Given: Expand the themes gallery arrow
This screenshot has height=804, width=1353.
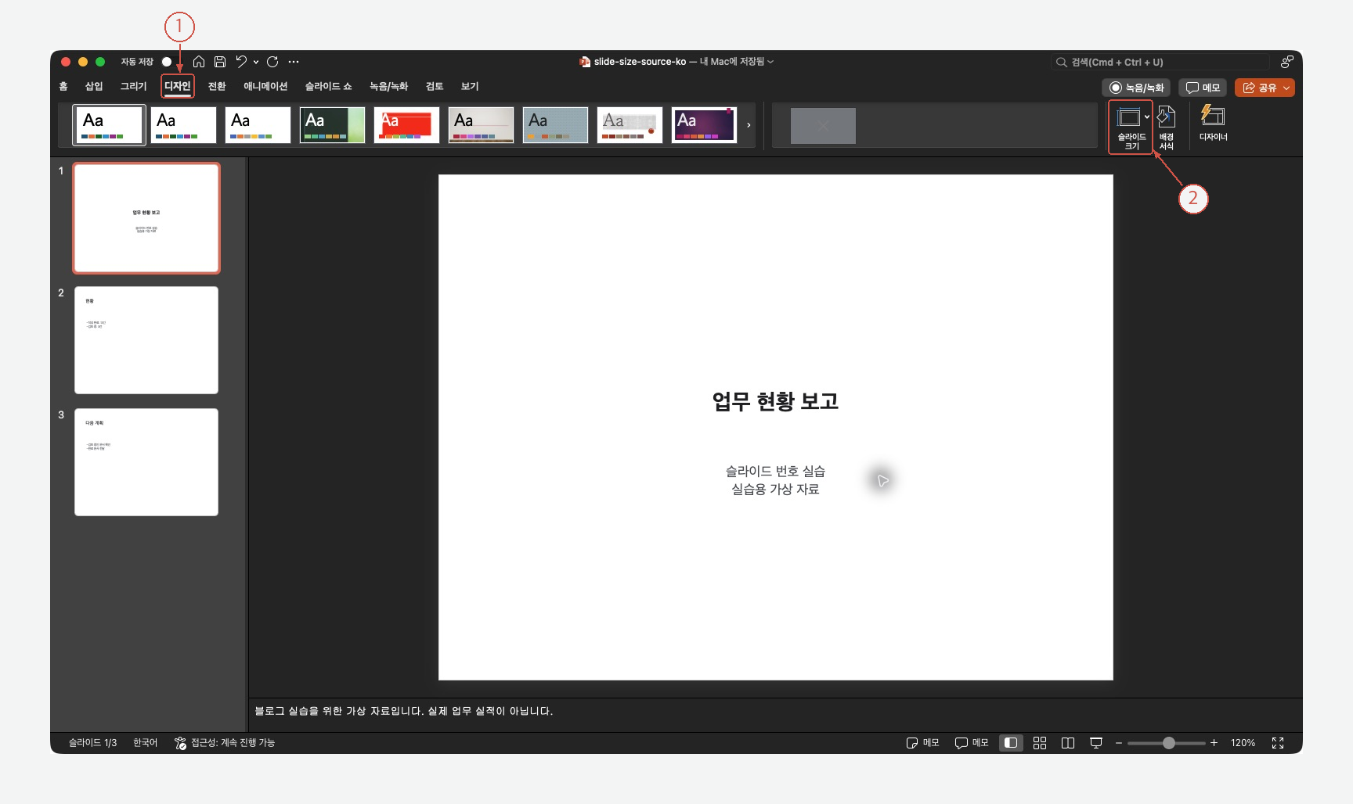Looking at the screenshot, I should (749, 125).
